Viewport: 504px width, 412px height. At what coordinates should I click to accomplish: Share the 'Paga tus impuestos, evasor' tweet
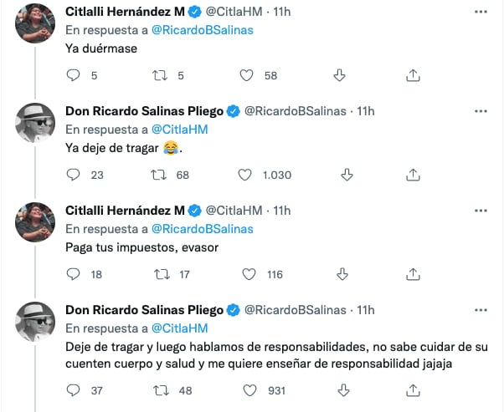(412, 274)
